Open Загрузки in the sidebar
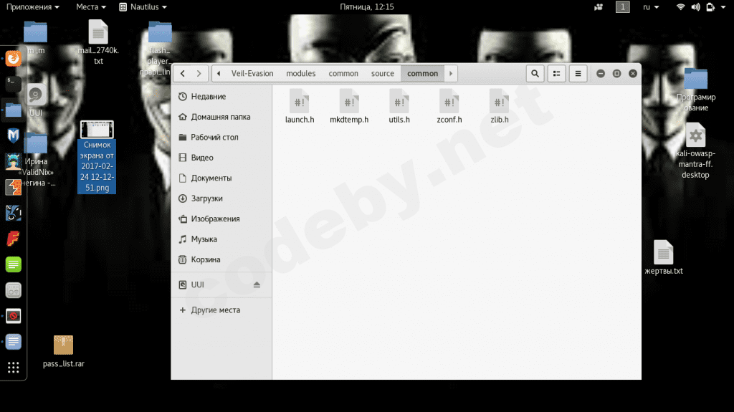 coord(206,198)
